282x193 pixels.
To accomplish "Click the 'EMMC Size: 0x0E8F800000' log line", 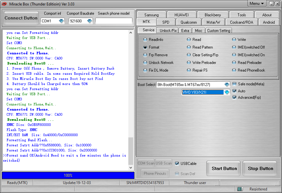I will pos(29,125).
